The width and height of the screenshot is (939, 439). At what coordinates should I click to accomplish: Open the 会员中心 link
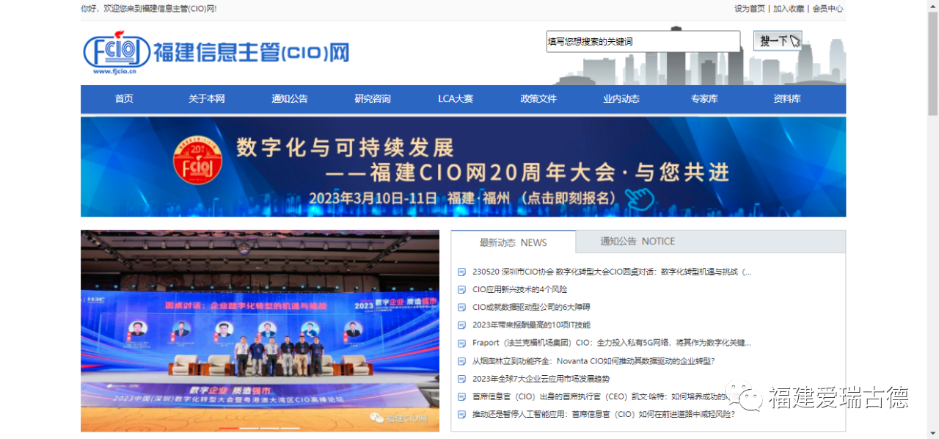[827, 9]
